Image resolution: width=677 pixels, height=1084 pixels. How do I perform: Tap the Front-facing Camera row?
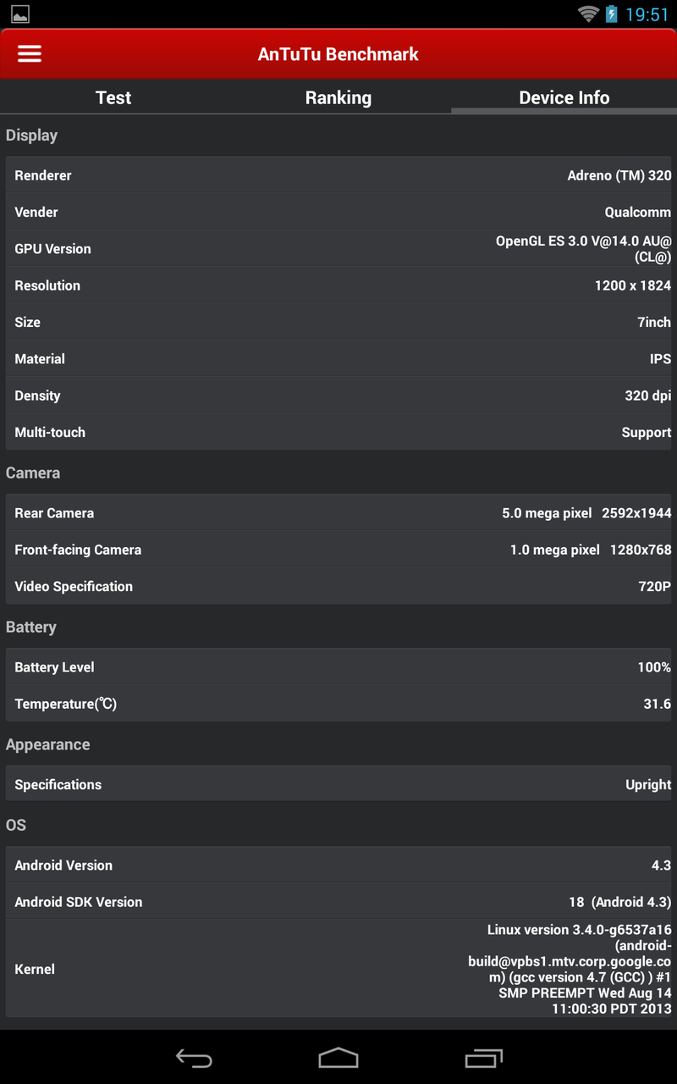338,550
